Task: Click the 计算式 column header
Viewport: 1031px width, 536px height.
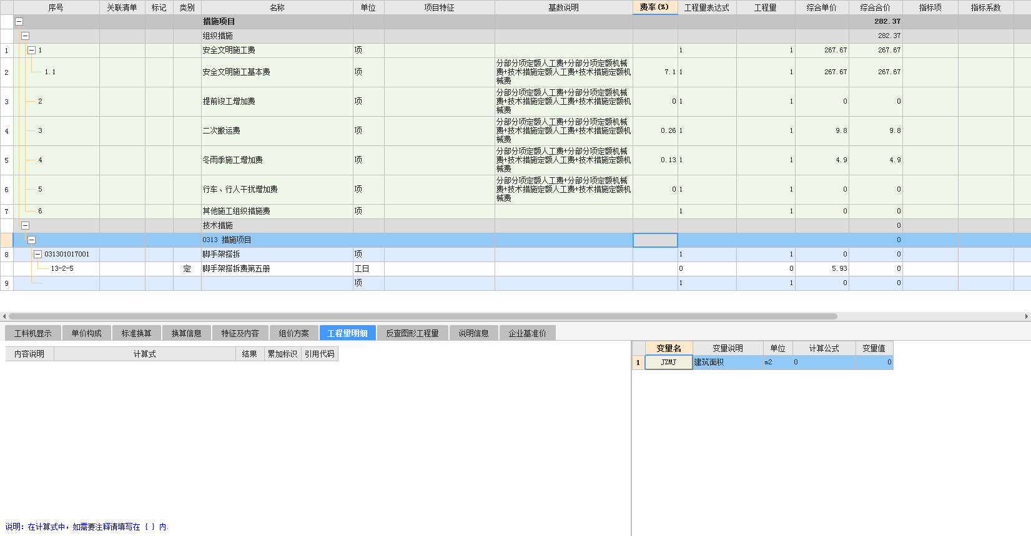Action: (x=144, y=354)
